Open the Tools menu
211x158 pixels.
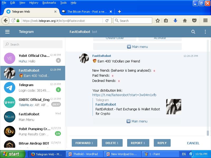[63, 3]
